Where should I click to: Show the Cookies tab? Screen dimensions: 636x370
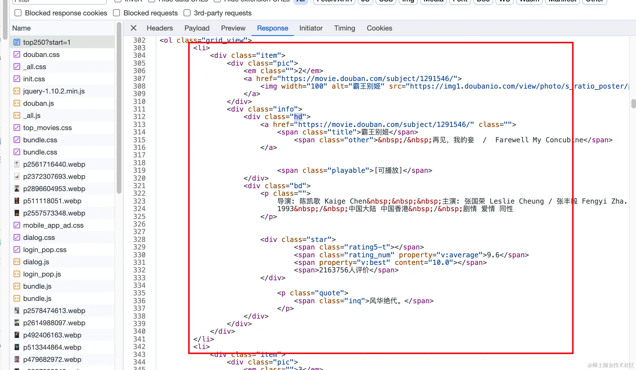pos(379,28)
